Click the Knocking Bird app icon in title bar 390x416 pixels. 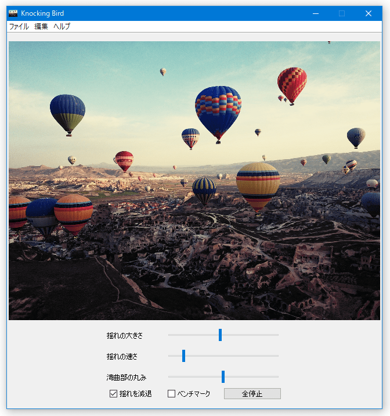click(13, 13)
